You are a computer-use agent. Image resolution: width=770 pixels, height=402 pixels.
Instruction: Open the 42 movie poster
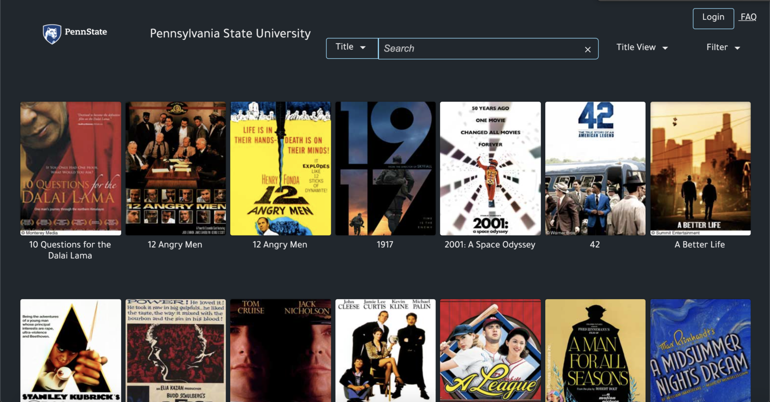(x=595, y=169)
